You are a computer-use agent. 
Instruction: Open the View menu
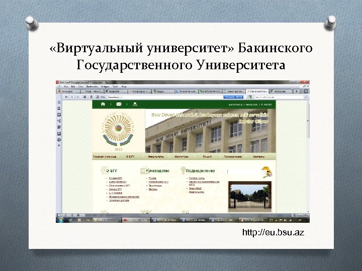pyautogui.click(x=81, y=87)
